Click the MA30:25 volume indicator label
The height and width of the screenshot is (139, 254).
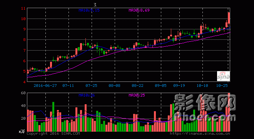coord(137,95)
